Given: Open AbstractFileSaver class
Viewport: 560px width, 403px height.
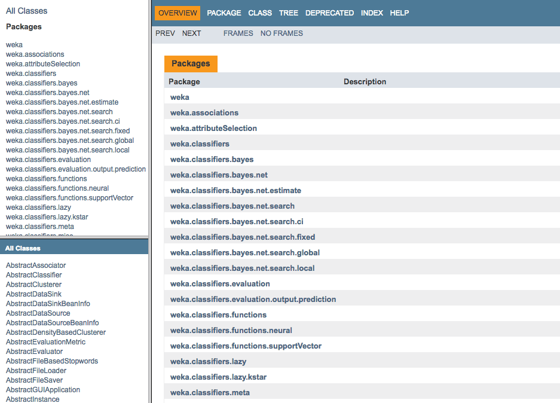Looking at the screenshot, I should click(x=34, y=380).
